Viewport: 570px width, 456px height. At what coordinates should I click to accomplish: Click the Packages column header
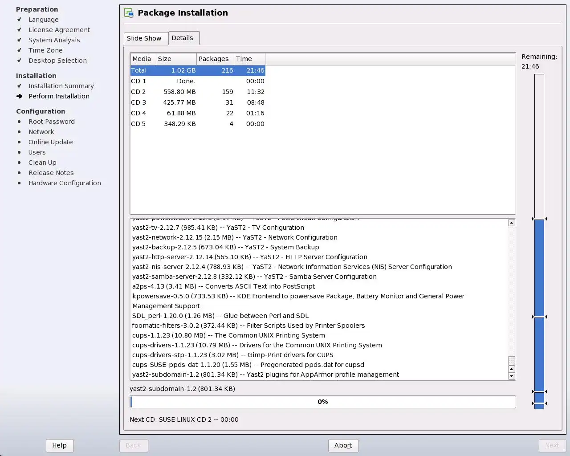coord(215,59)
